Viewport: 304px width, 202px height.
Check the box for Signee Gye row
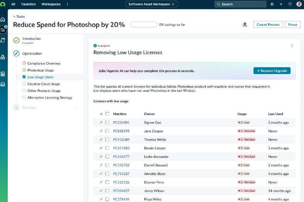pyautogui.click(x=107, y=123)
